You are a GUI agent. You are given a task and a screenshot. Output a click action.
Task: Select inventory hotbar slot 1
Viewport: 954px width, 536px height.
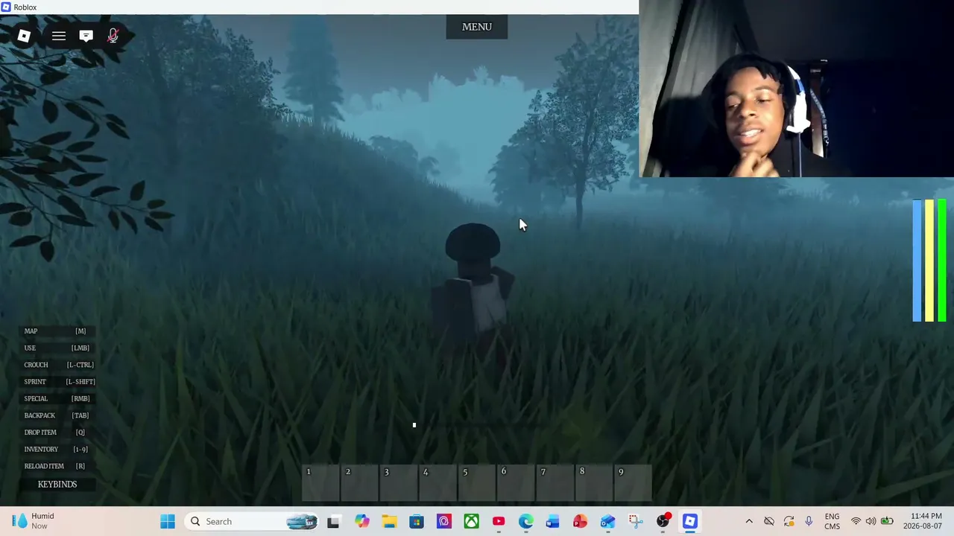click(x=320, y=483)
